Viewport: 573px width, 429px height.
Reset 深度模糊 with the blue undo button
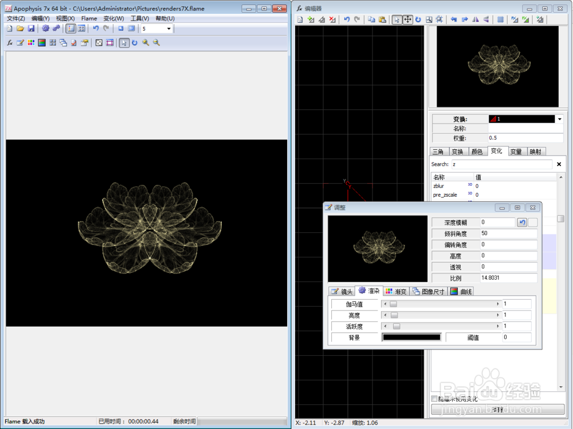521,222
